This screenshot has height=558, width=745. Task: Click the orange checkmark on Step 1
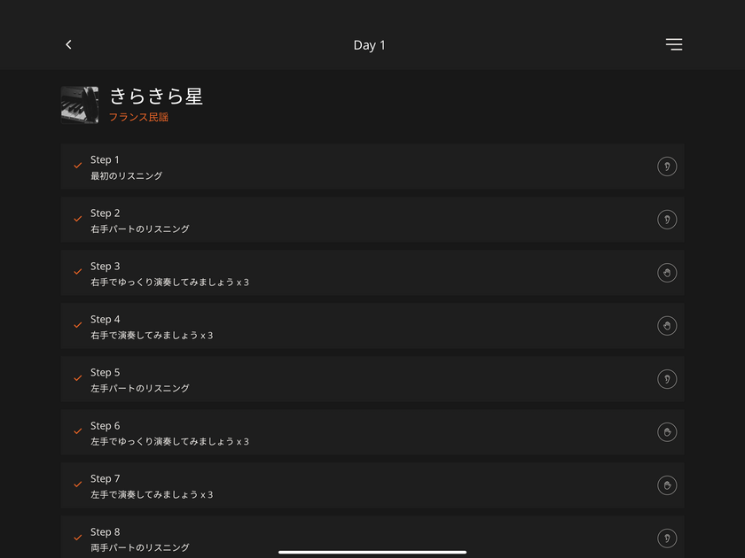point(78,166)
